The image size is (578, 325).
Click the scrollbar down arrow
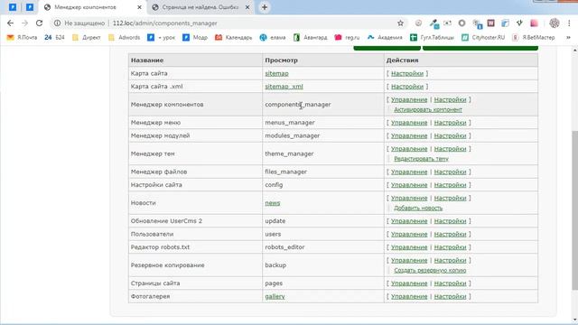pos(574,320)
